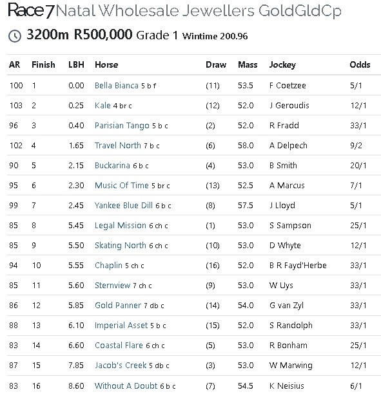381x401 pixels.
Task: Open the Bella Bianca horse link
Action: click(116, 85)
